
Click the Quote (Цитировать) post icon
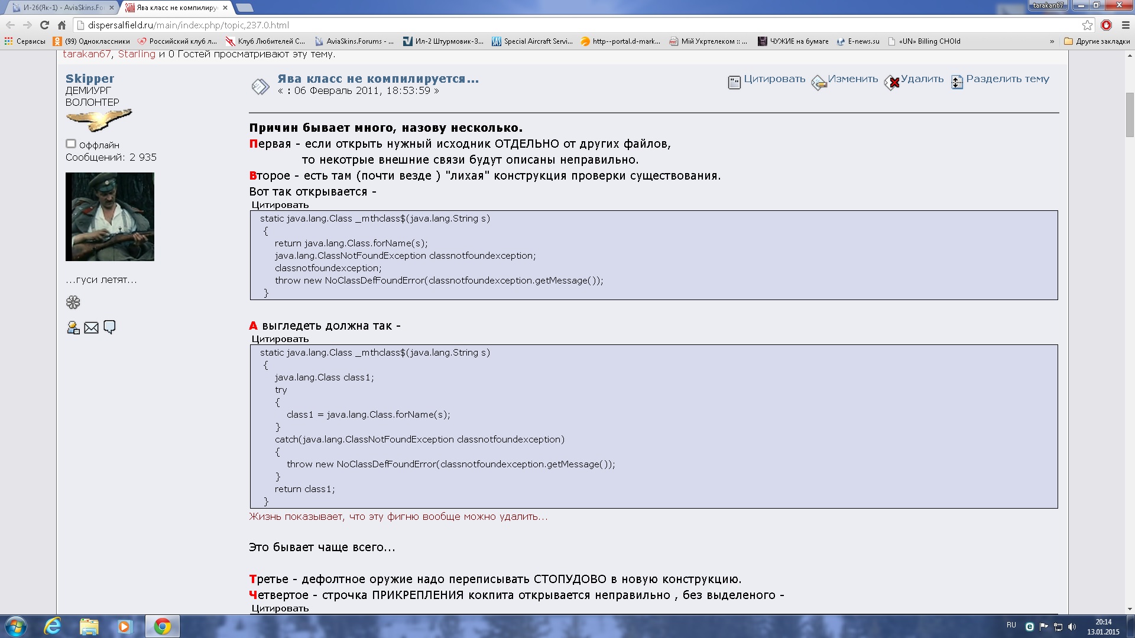click(734, 82)
